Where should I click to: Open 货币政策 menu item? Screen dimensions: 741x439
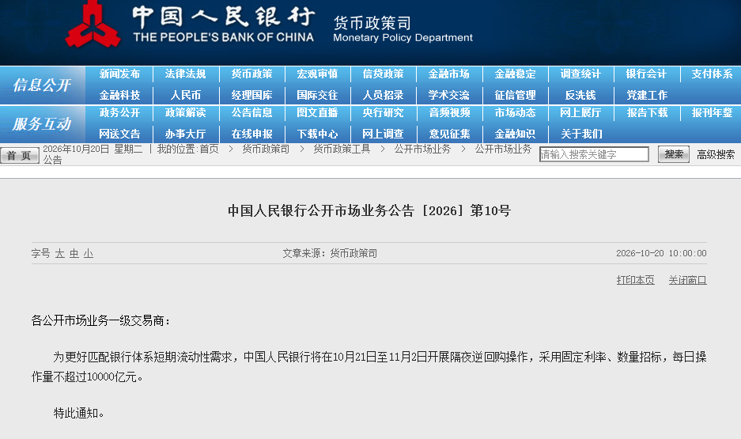coord(251,74)
